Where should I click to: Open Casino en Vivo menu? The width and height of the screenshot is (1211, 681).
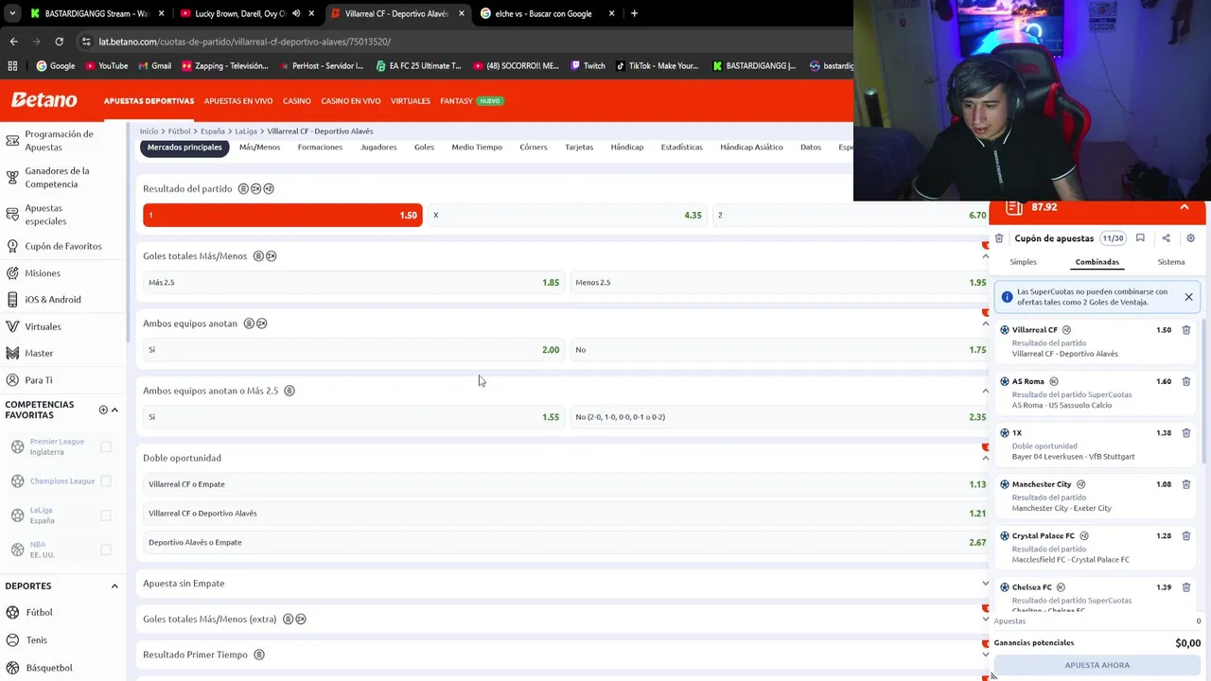coord(351,101)
